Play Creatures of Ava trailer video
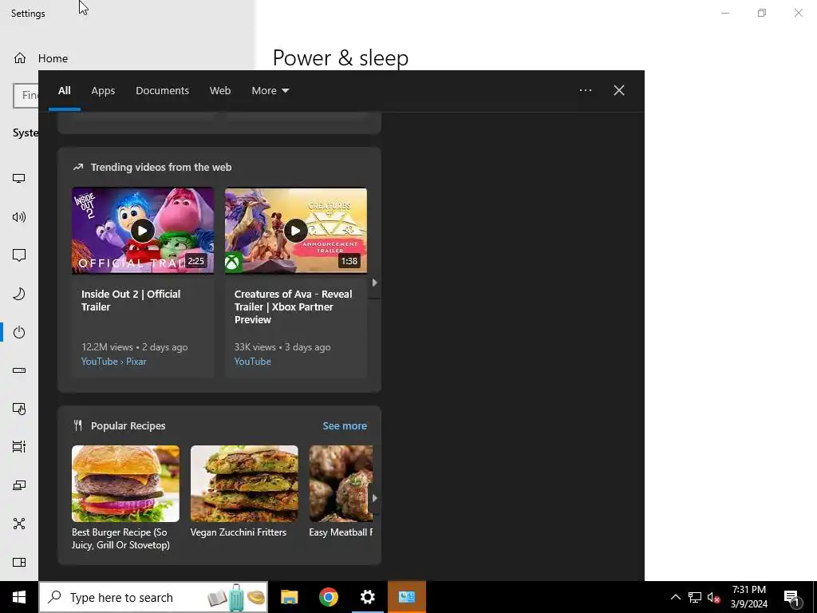817x613 pixels. (x=296, y=231)
